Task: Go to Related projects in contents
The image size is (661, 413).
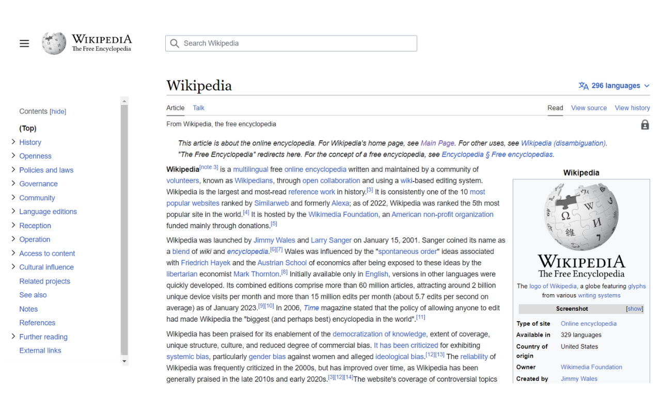Action: click(44, 281)
